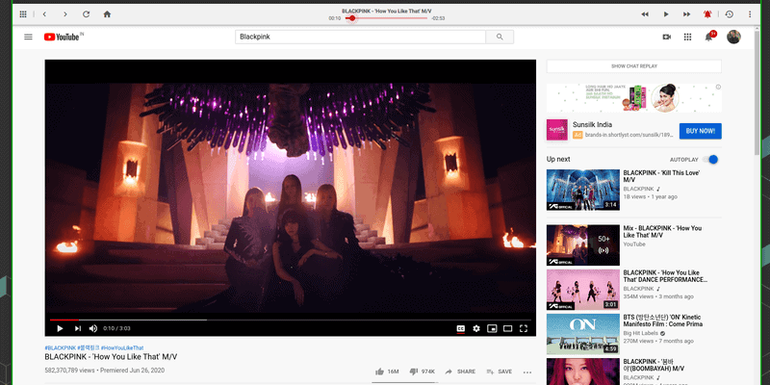Screen dimensions: 770x385
Task: Like the video thumbs up 16M
Action: point(387,372)
